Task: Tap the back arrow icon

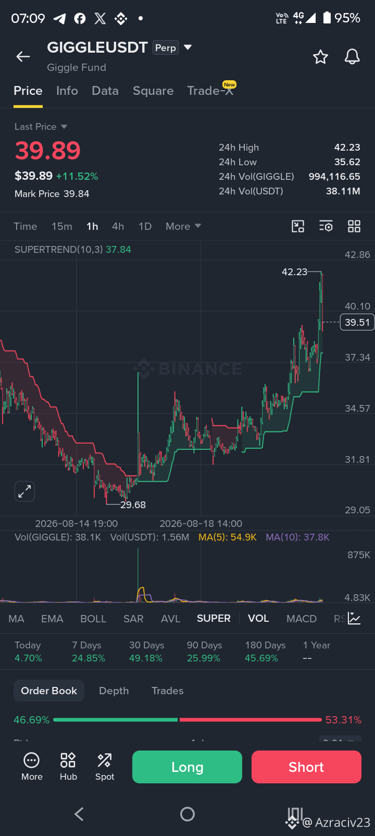Action: point(23,57)
